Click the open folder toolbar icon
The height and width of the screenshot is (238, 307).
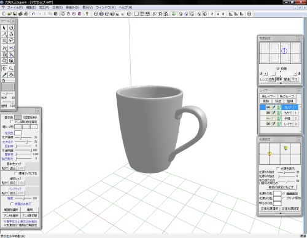9,14
